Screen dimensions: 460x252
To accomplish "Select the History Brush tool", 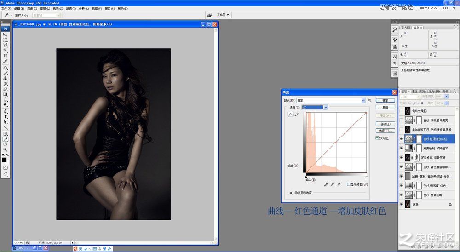I will (x=5, y=84).
